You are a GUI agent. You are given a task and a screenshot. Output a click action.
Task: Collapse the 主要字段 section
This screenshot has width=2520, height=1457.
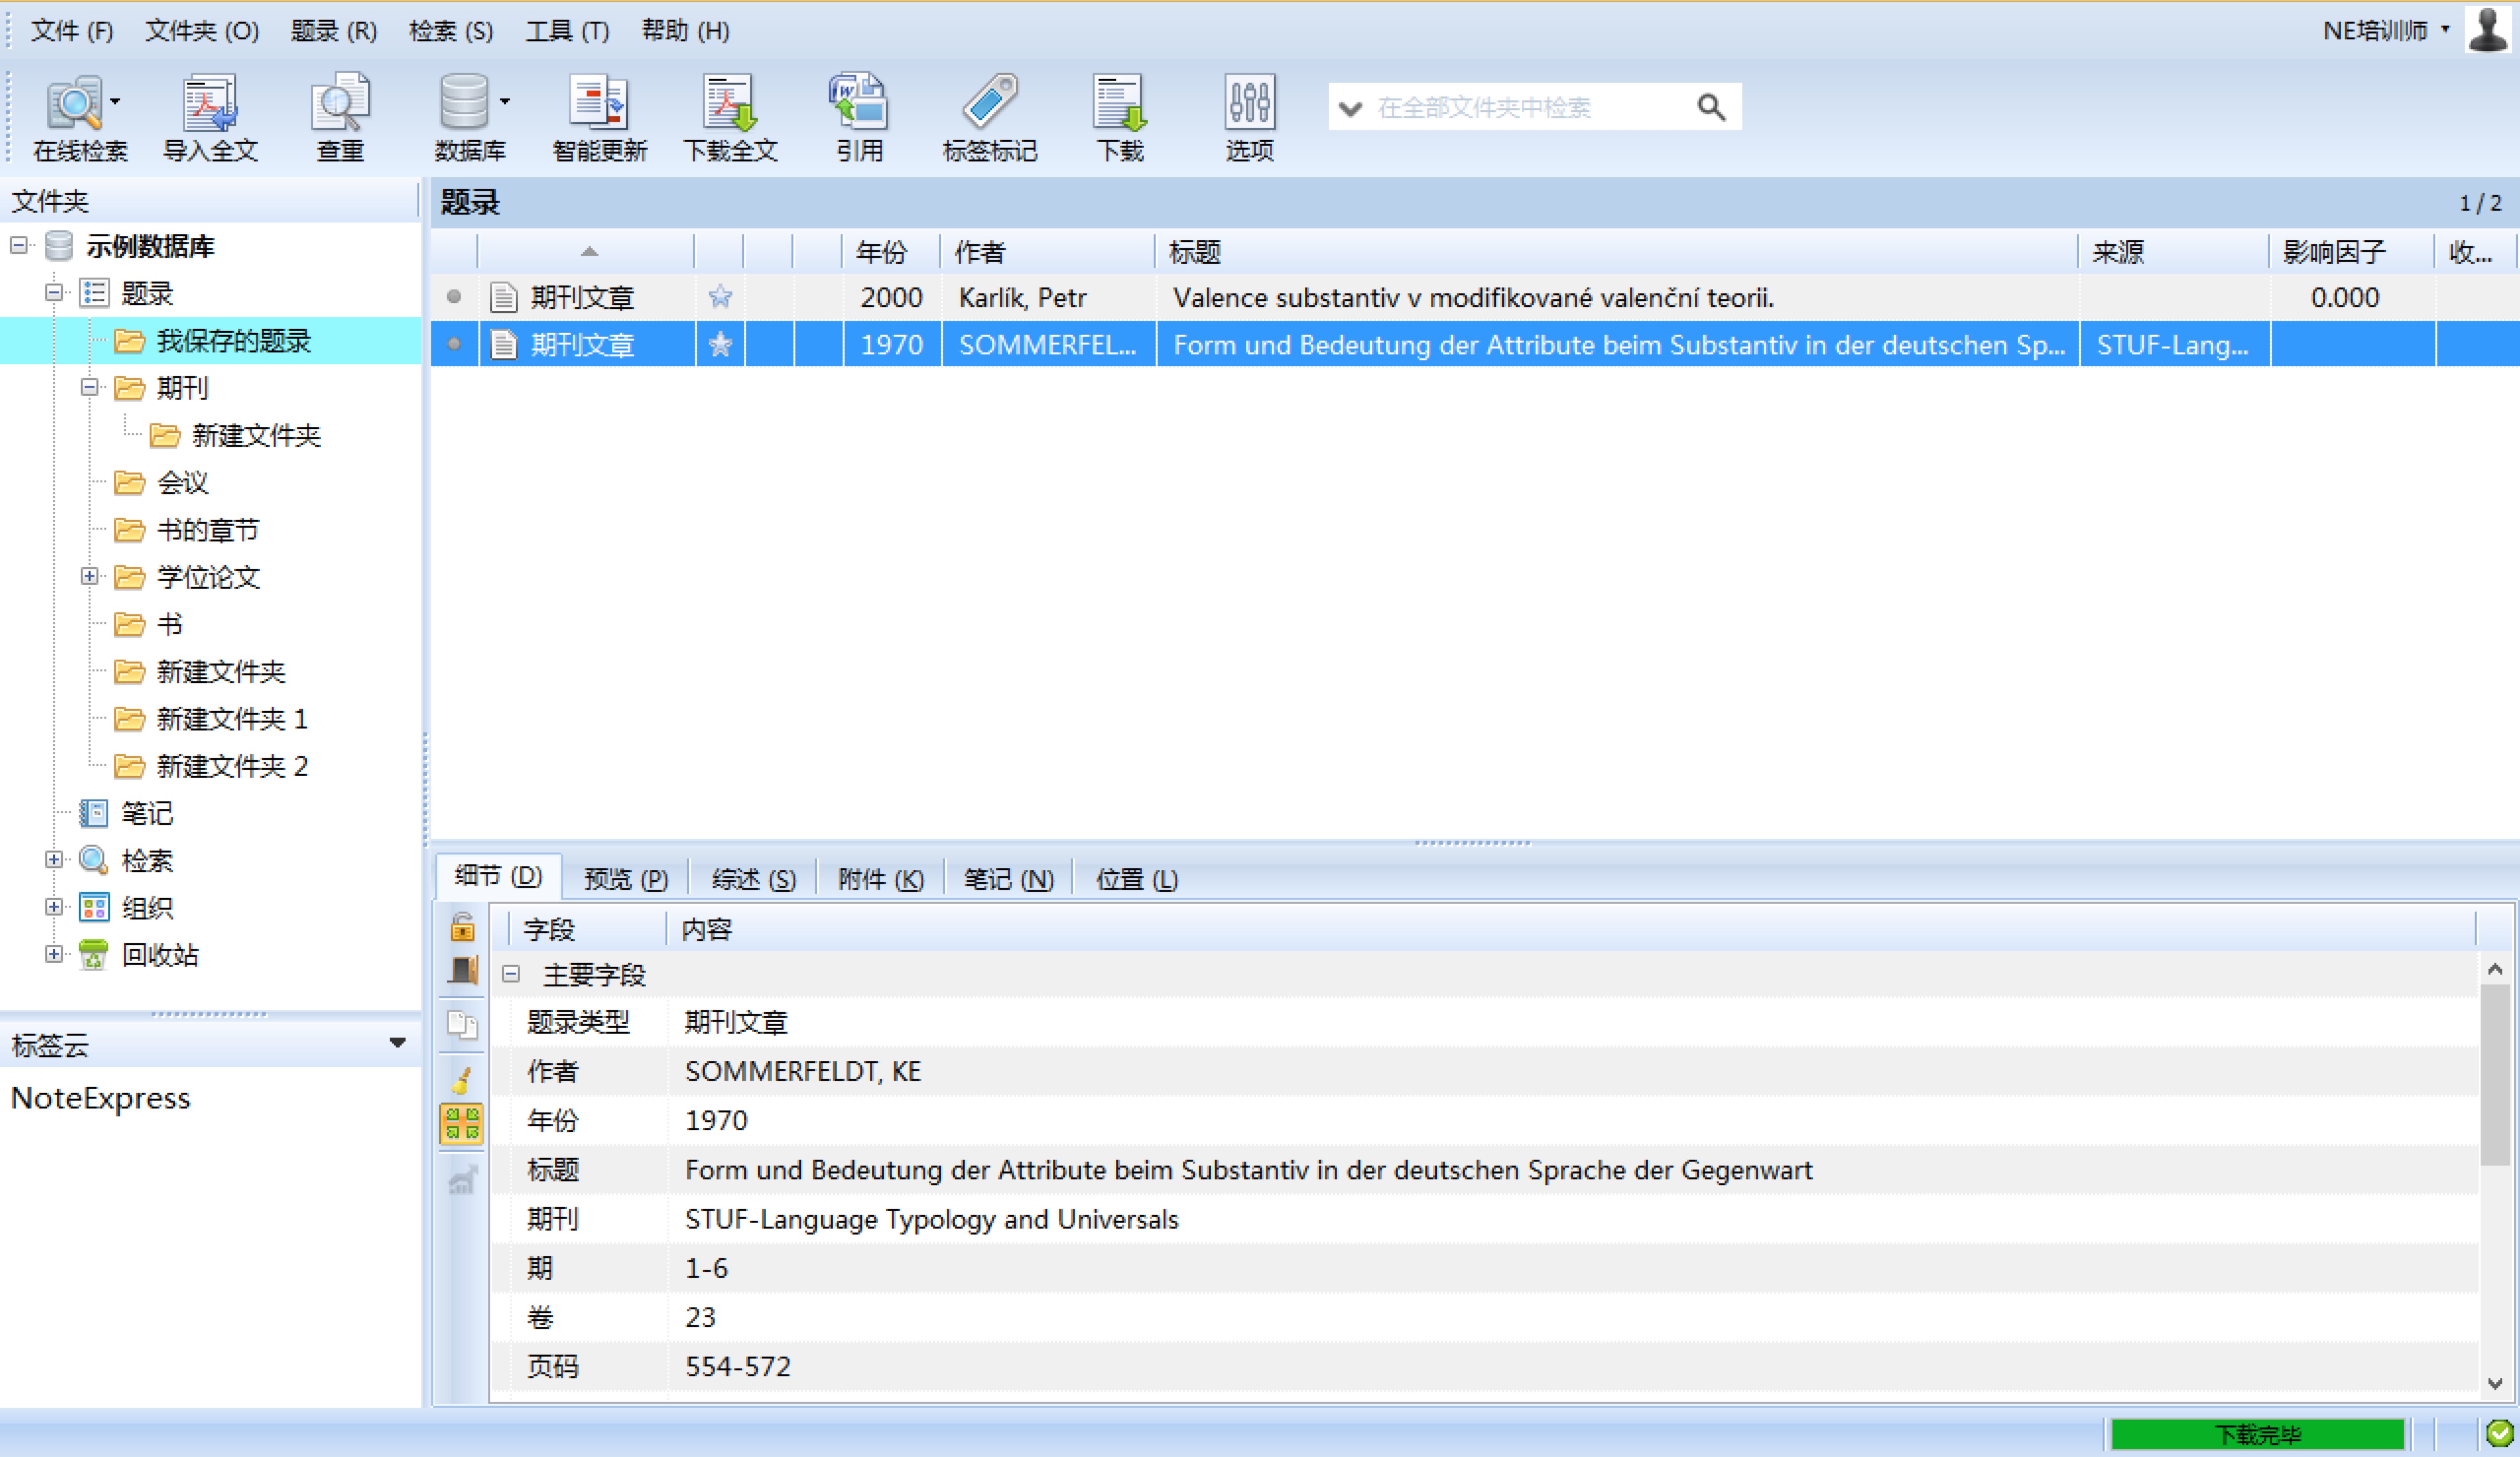pos(511,974)
